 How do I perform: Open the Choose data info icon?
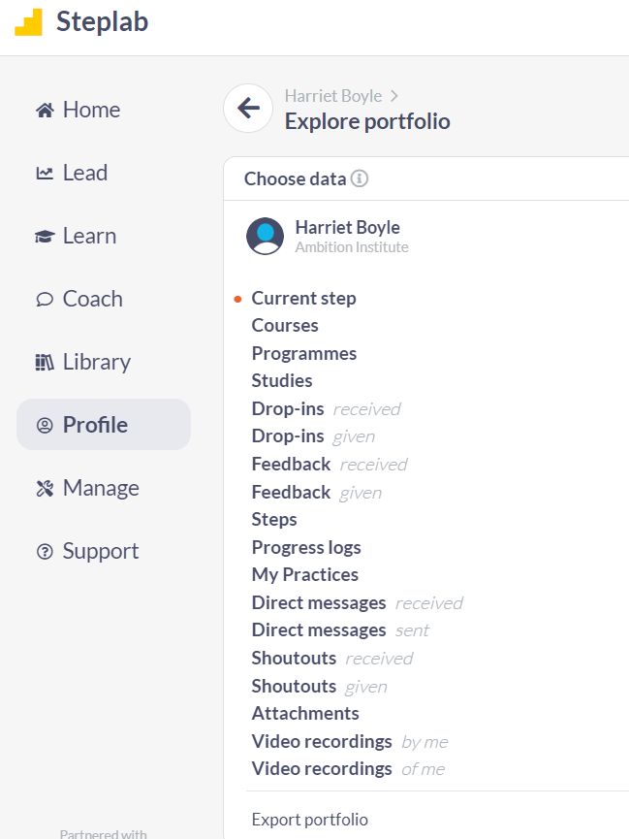pos(360,178)
